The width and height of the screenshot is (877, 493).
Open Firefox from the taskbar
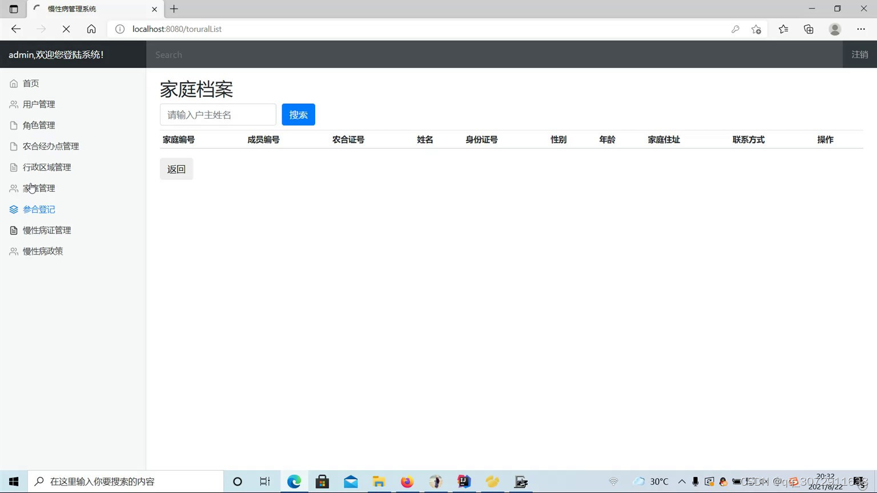click(407, 482)
